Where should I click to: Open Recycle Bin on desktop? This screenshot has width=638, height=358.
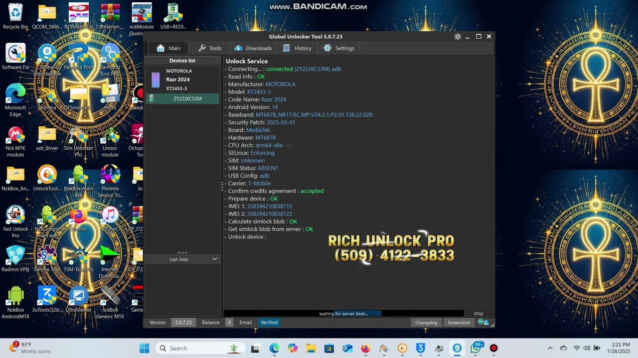[15, 16]
